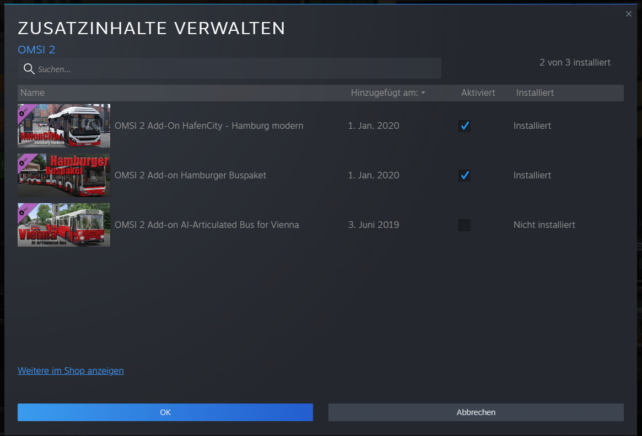Viewport: 642px width, 436px height.
Task: Click the Vienna AI-Articulated Bus thumbnail
Action: pos(64,225)
